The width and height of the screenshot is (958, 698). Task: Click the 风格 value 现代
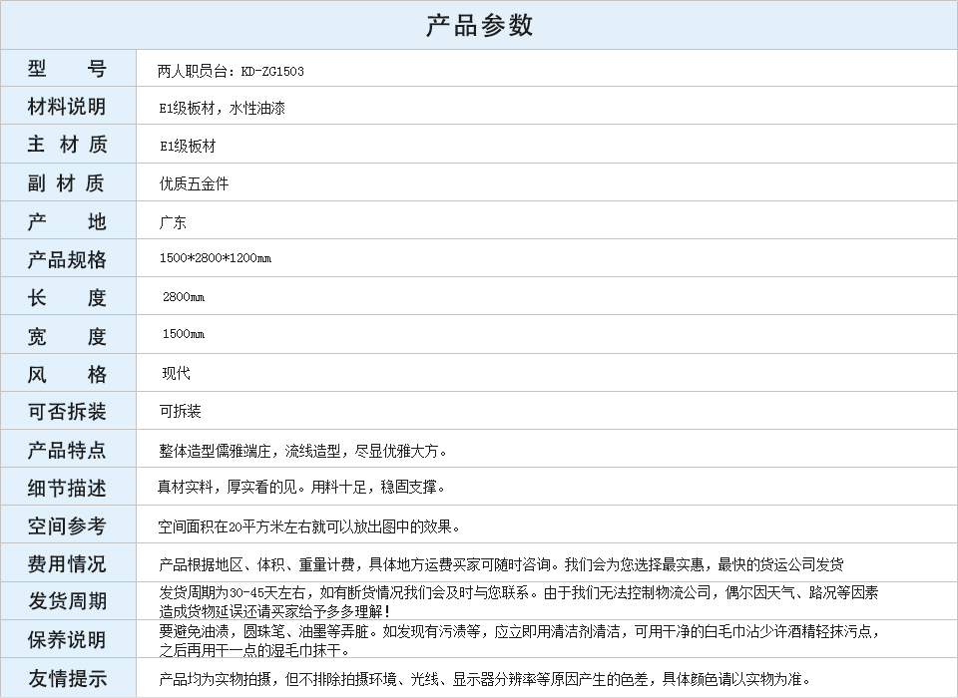tap(176, 374)
